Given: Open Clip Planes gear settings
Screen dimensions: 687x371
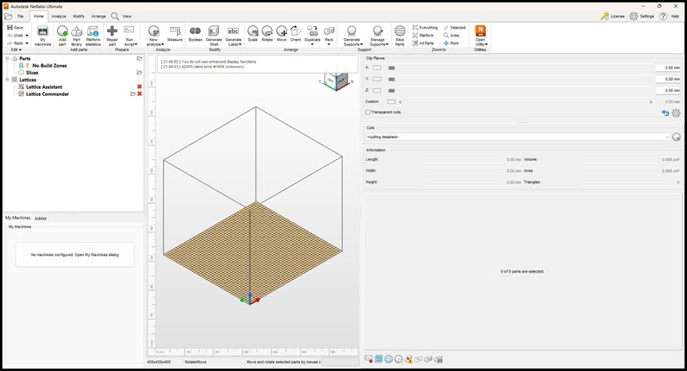Looking at the screenshot, I should (676, 113).
